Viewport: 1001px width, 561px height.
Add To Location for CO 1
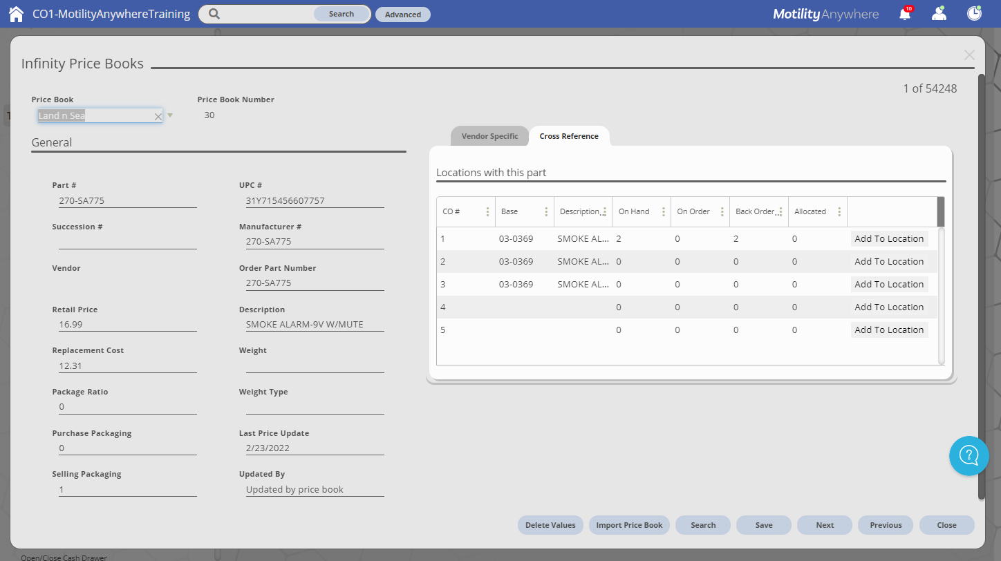(889, 238)
